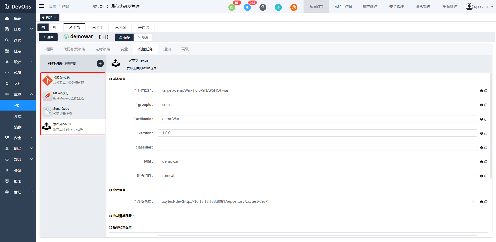Switch to the list view toggle
This screenshot has width=496, height=242.
(x=43, y=27)
